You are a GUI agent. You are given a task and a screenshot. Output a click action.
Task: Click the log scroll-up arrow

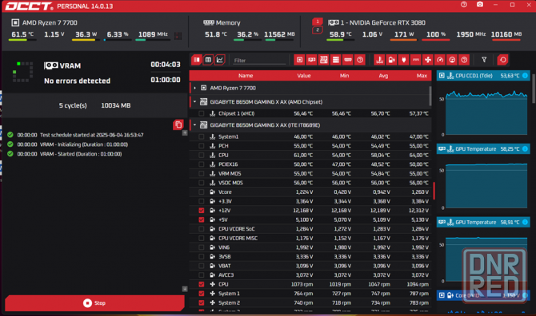tap(185, 133)
